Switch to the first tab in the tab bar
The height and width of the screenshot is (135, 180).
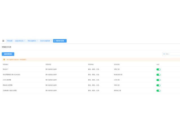10,41
